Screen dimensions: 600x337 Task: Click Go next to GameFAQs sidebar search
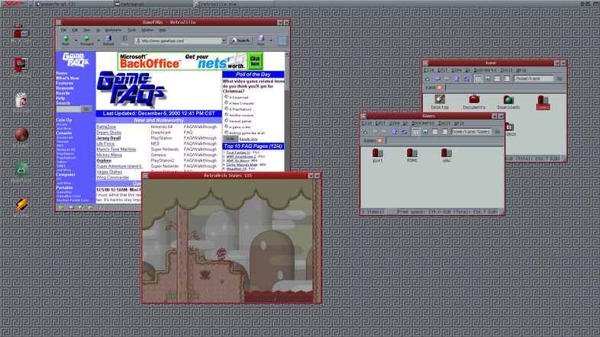86,109
